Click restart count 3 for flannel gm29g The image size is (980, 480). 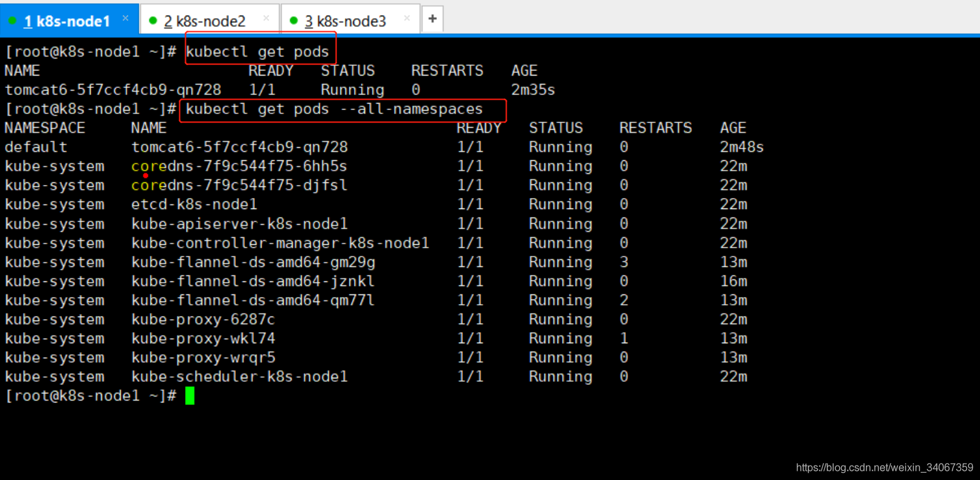point(624,262)
